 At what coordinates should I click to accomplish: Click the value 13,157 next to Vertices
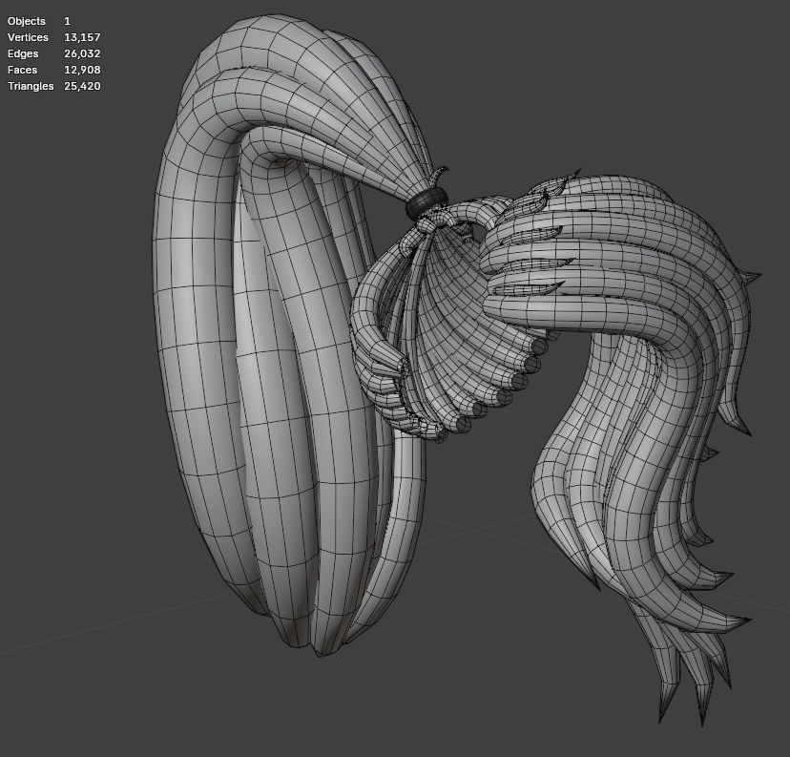(x=81, y=37)
